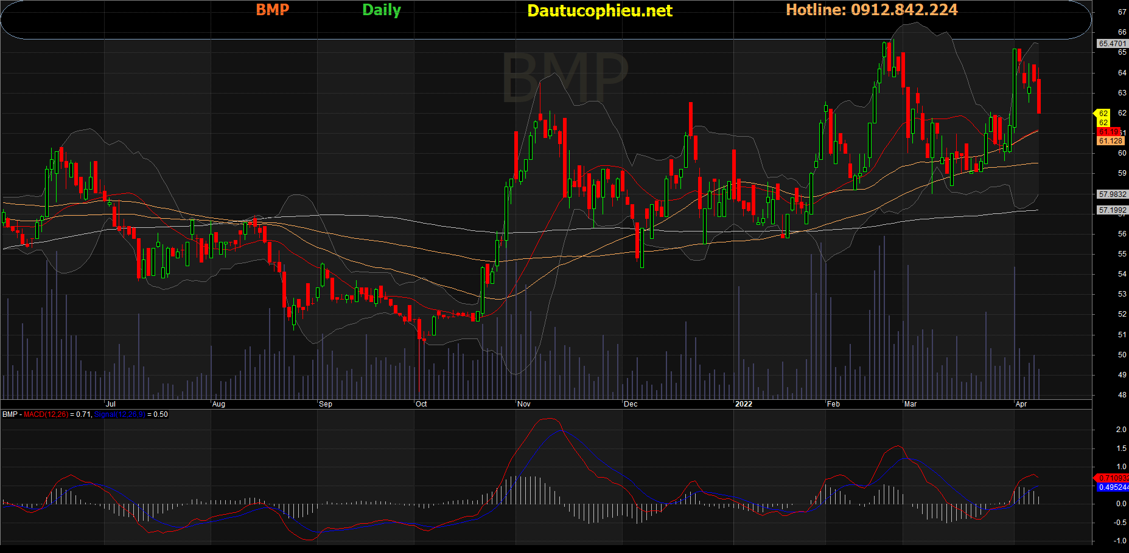Click the red 0.710932 MACD value marker
Screen dimensions: 1129x553
(1112, 478)
